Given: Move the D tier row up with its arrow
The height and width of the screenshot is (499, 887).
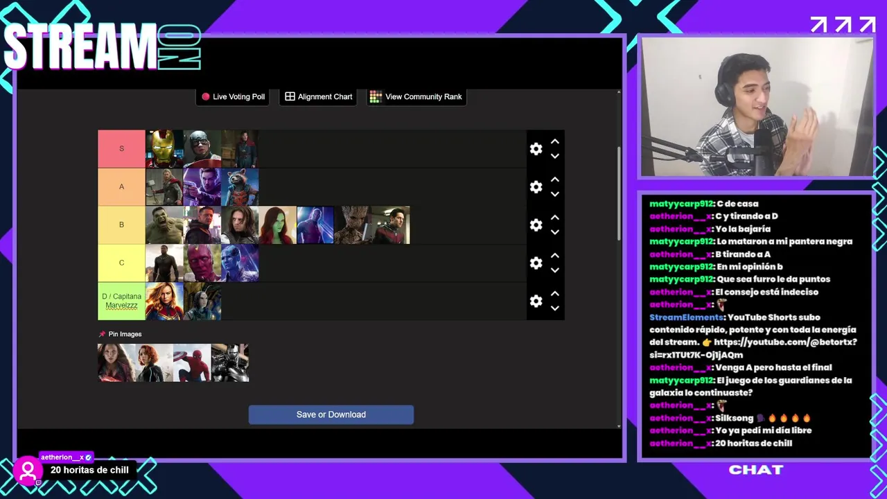Looking at the screenshot, I should point(555,294).
